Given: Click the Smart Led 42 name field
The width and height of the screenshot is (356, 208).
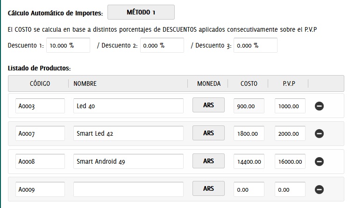Looking at the screenshot, I should (128, 133).
